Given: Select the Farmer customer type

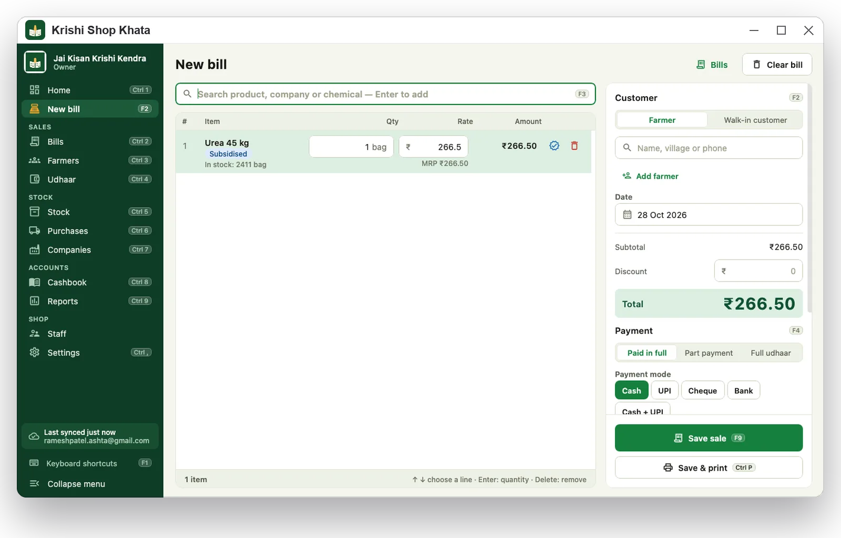Looking at the screenshot, I should [x=662, y=120].
